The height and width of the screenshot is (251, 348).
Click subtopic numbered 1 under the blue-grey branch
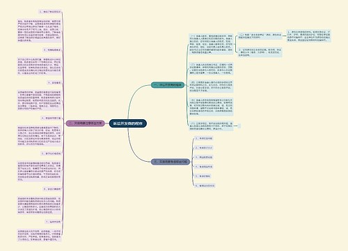204,138
